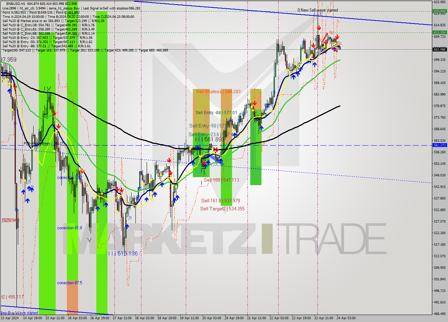Screen dimensions: 448x322
Task: Click the 625.065 price axis value
Action: pos(440,2)
